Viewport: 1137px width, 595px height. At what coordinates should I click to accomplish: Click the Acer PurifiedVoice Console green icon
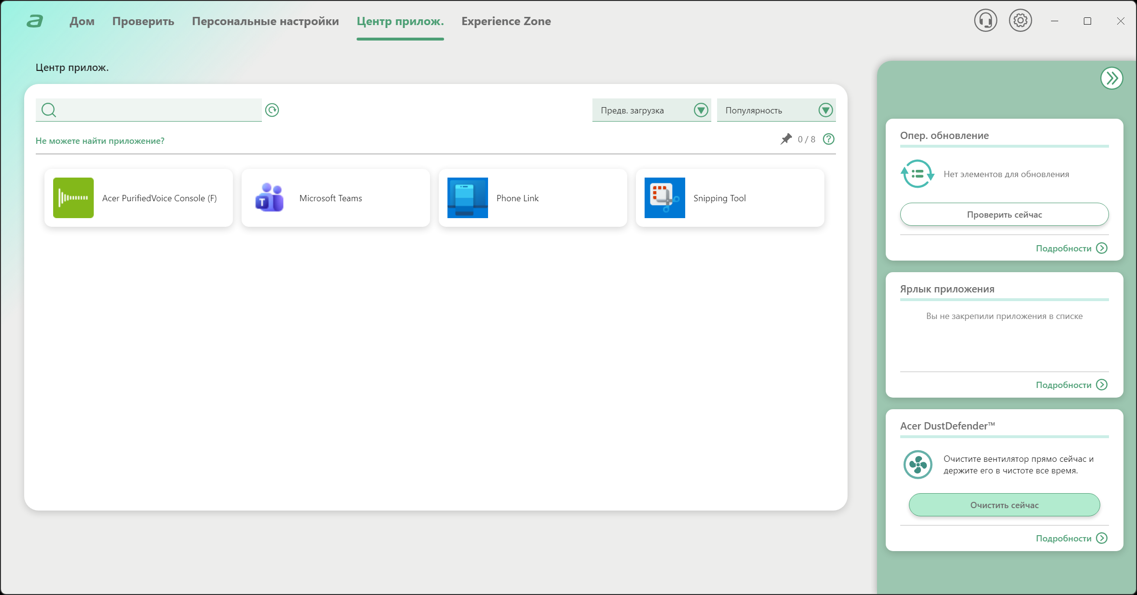click(x=73, y=198)
